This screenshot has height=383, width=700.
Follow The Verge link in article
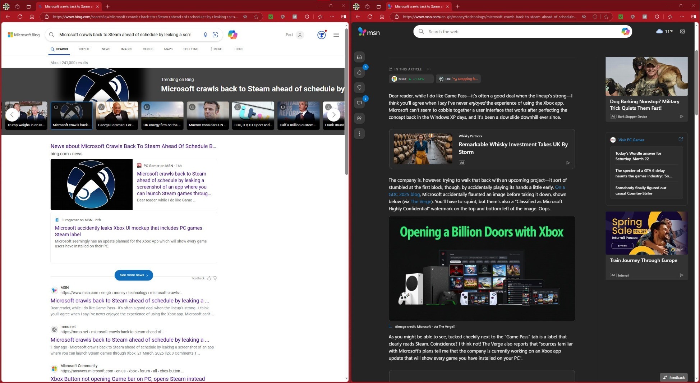pos(421,201)
